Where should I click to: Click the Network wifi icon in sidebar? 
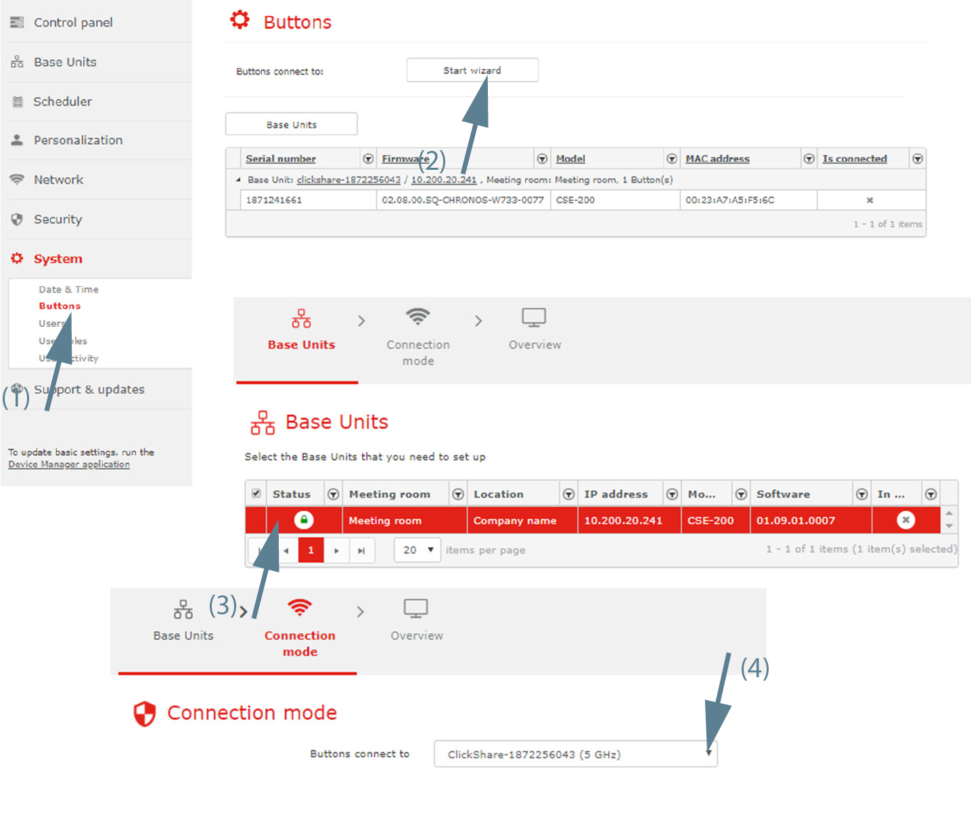(x=17, y=179)
